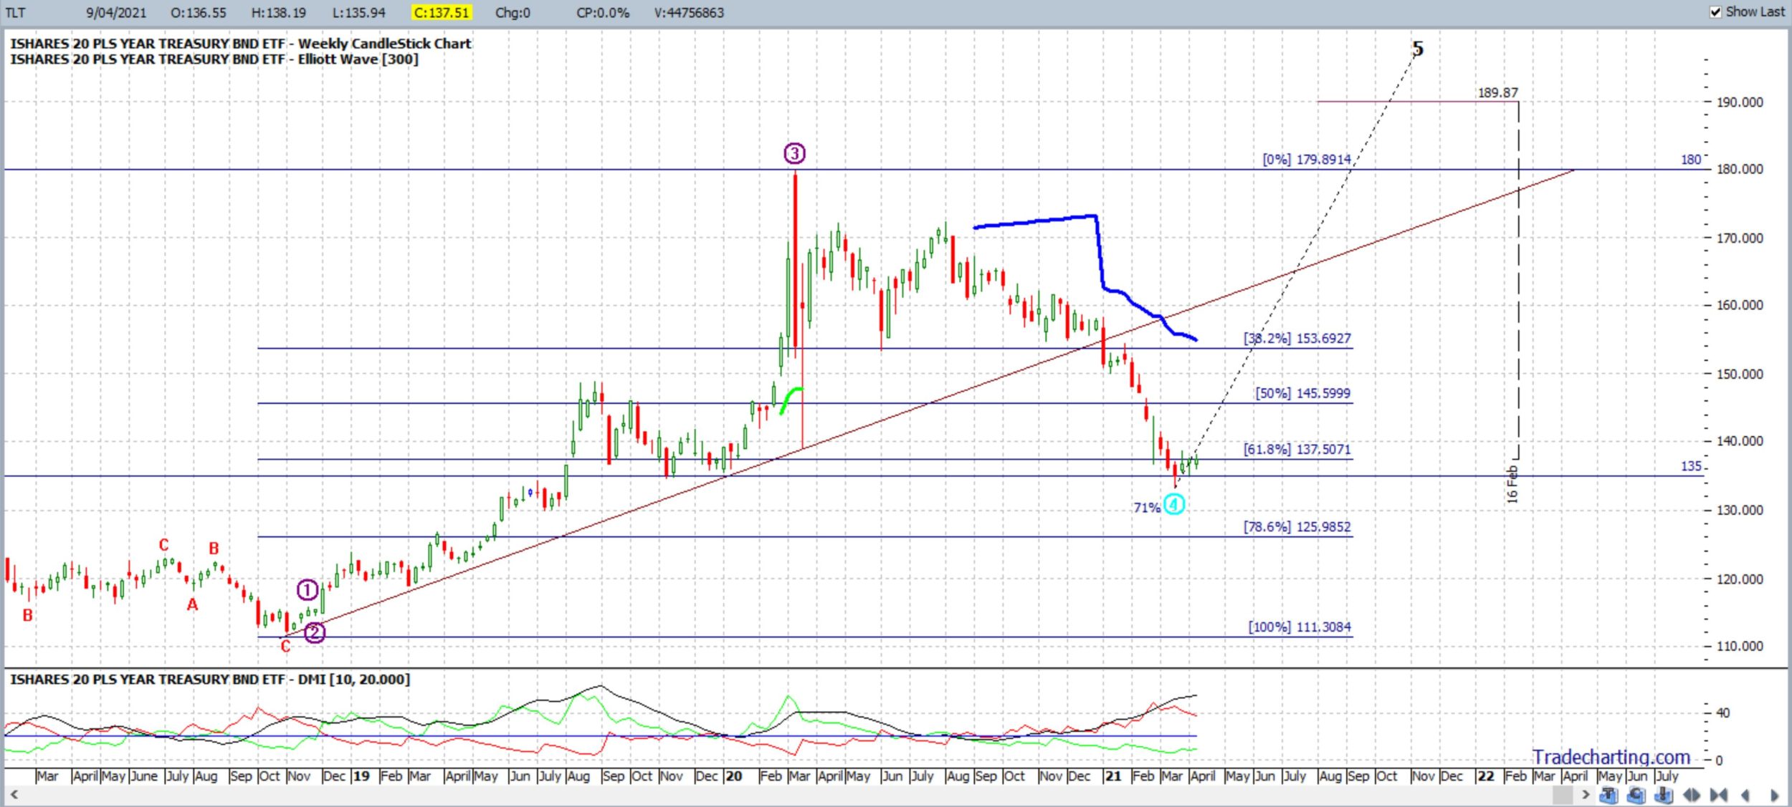Screen dimensions: 1792x807
Task: Click the projected wave 5 label
Action: [1417, 49]
